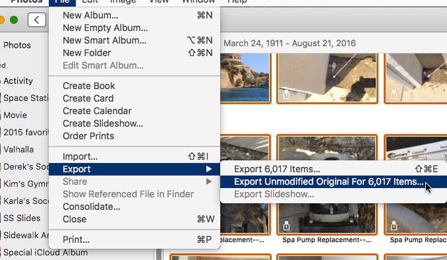This screenshot has height=260, width=447.
Task: Choose Print… menu item
Action: click(x=134, y=240)
